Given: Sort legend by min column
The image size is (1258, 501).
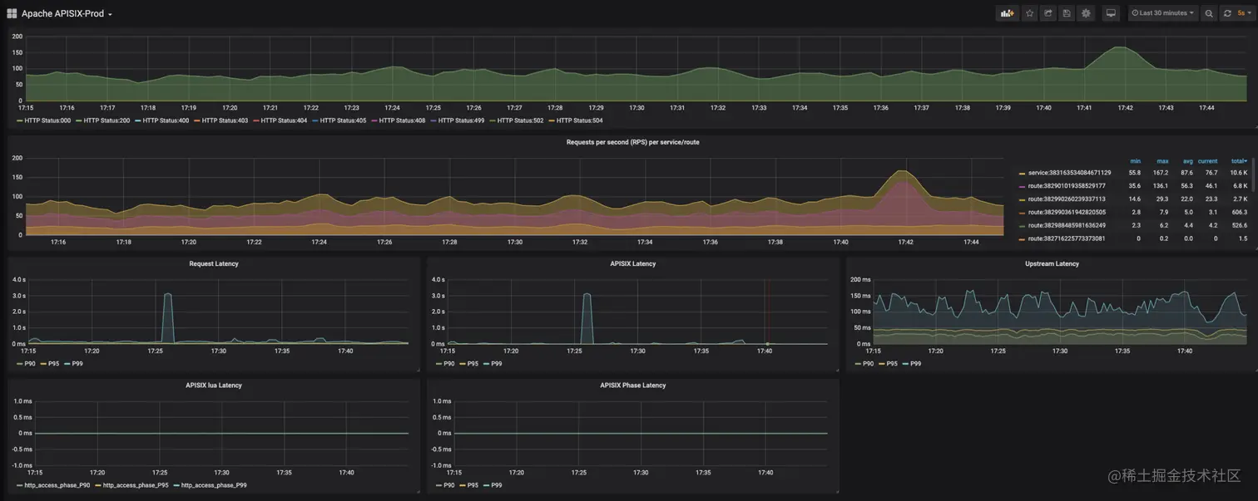Looking at the screenshot, I should pos(1135,161).
